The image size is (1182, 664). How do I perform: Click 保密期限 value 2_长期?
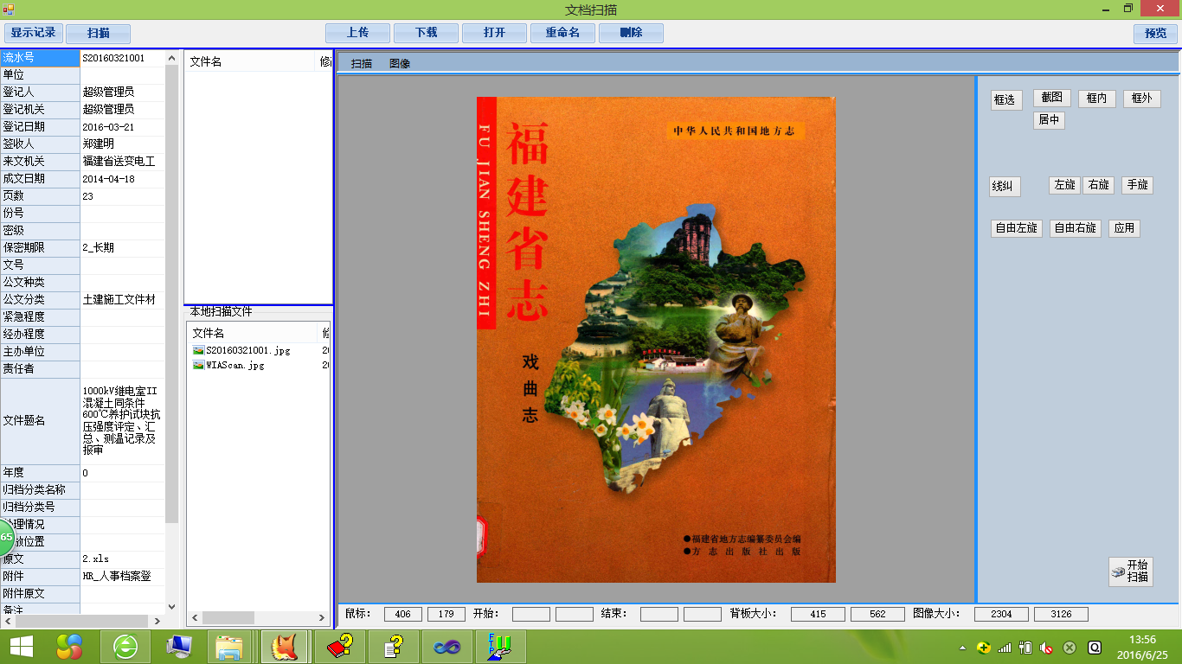(122, 248)
